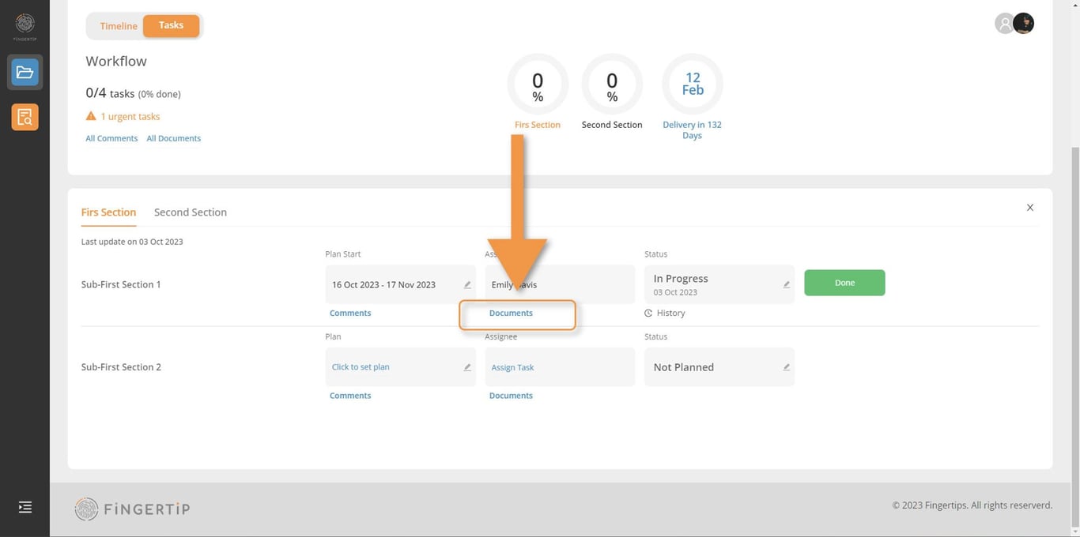Open Documents for Sub-First Section 1
Screen dimensions: 1080x537
(511, 314)
